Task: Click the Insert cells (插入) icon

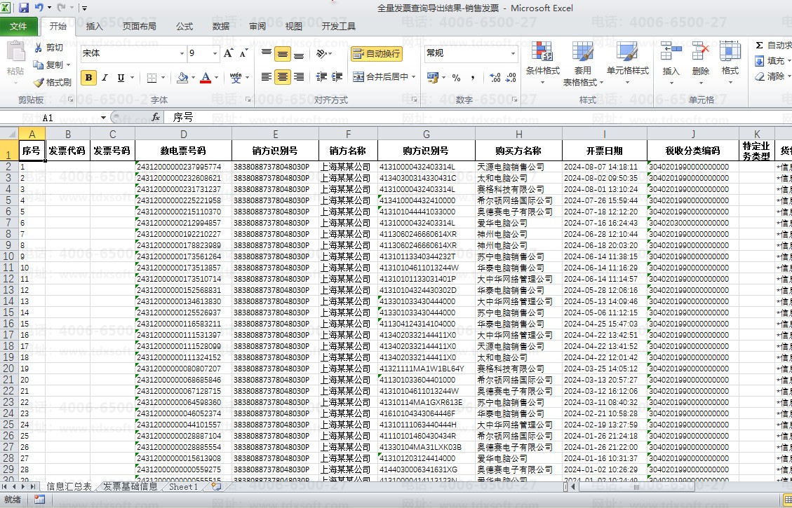Action: click(x=671, y=51)
